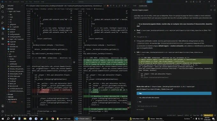The height and width of the screenshot is (121, 217).
Task: Open the Help menu
Action: [42, 2]
